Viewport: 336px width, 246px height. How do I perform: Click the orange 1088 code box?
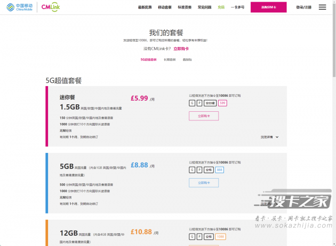(220, 237)
